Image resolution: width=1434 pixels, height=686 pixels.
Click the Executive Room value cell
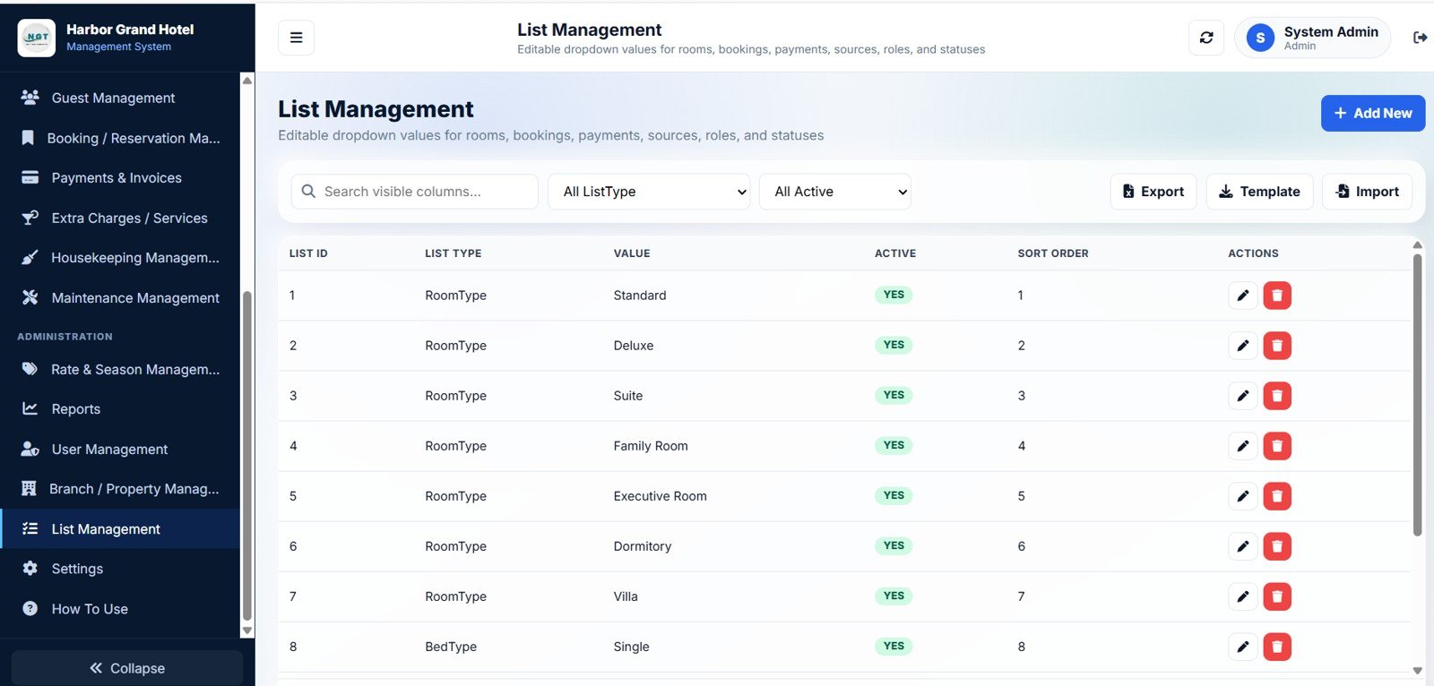pos(661,496)
